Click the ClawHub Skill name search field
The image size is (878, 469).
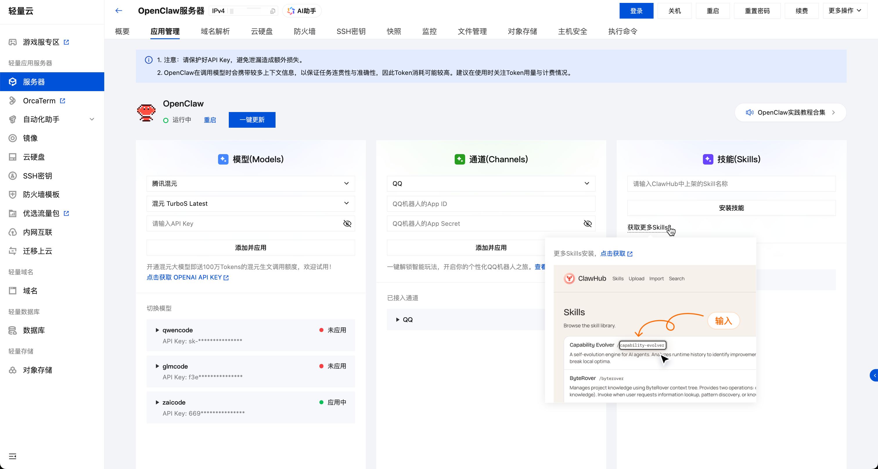(x=731, y=184)
